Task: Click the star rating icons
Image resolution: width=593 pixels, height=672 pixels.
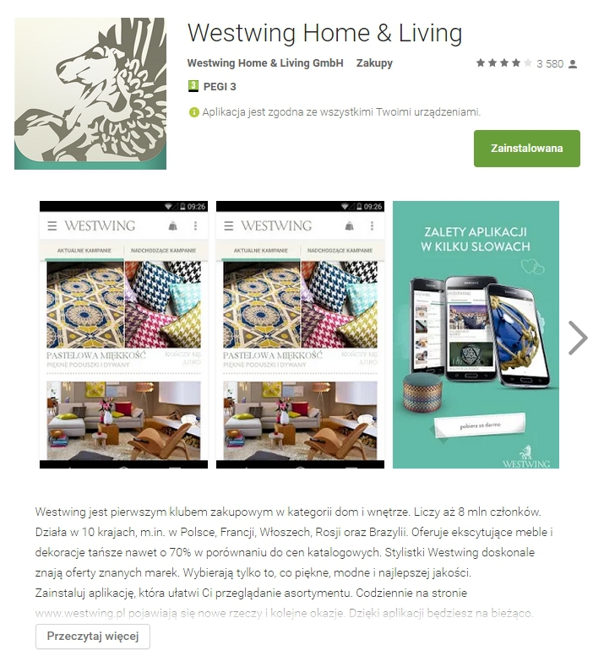Action: [x=503, y=63]
